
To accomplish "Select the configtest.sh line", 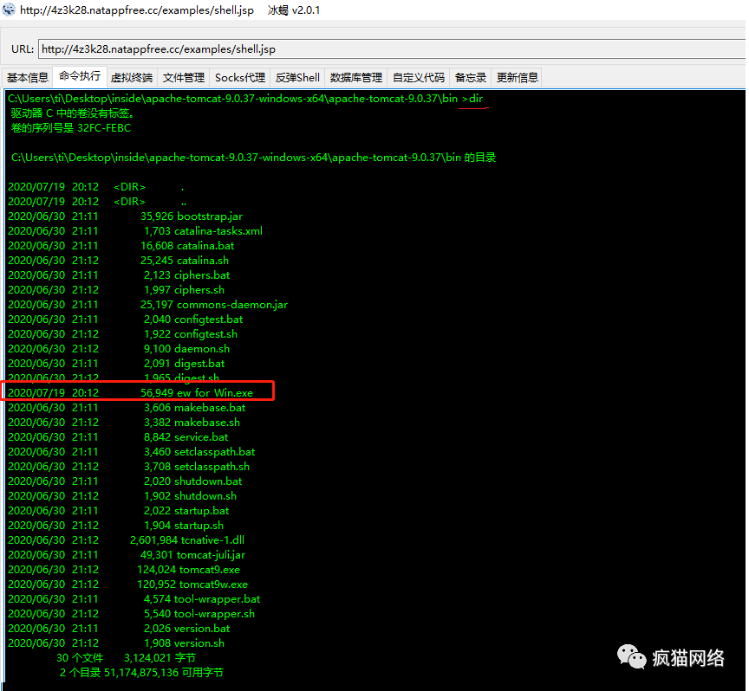I will 122,334.
